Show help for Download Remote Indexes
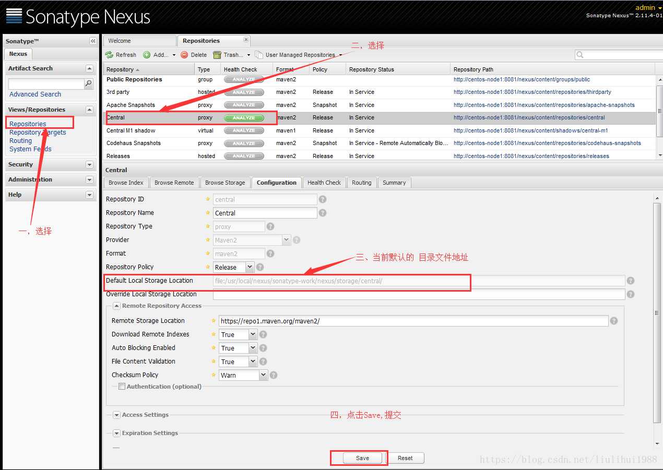Screen dimensions: 663x470 pos(263,334)
